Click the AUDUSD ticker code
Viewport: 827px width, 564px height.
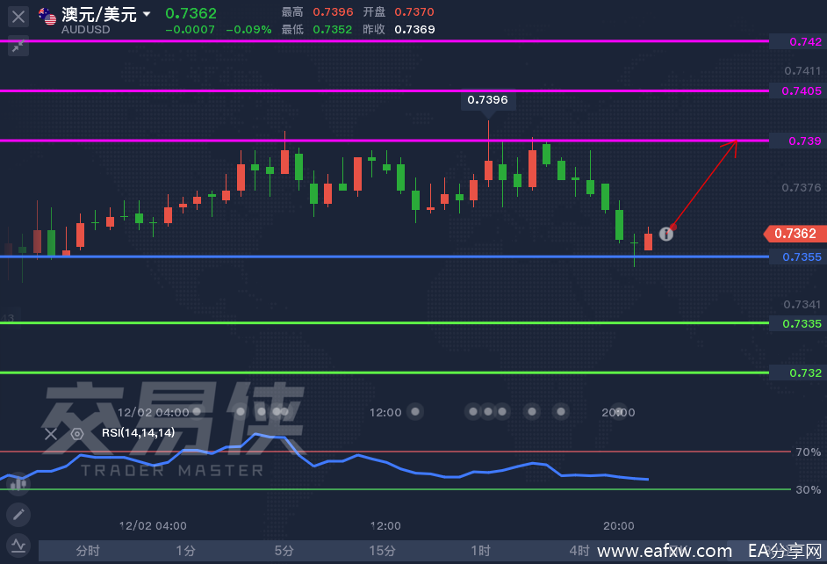[85, 30]
